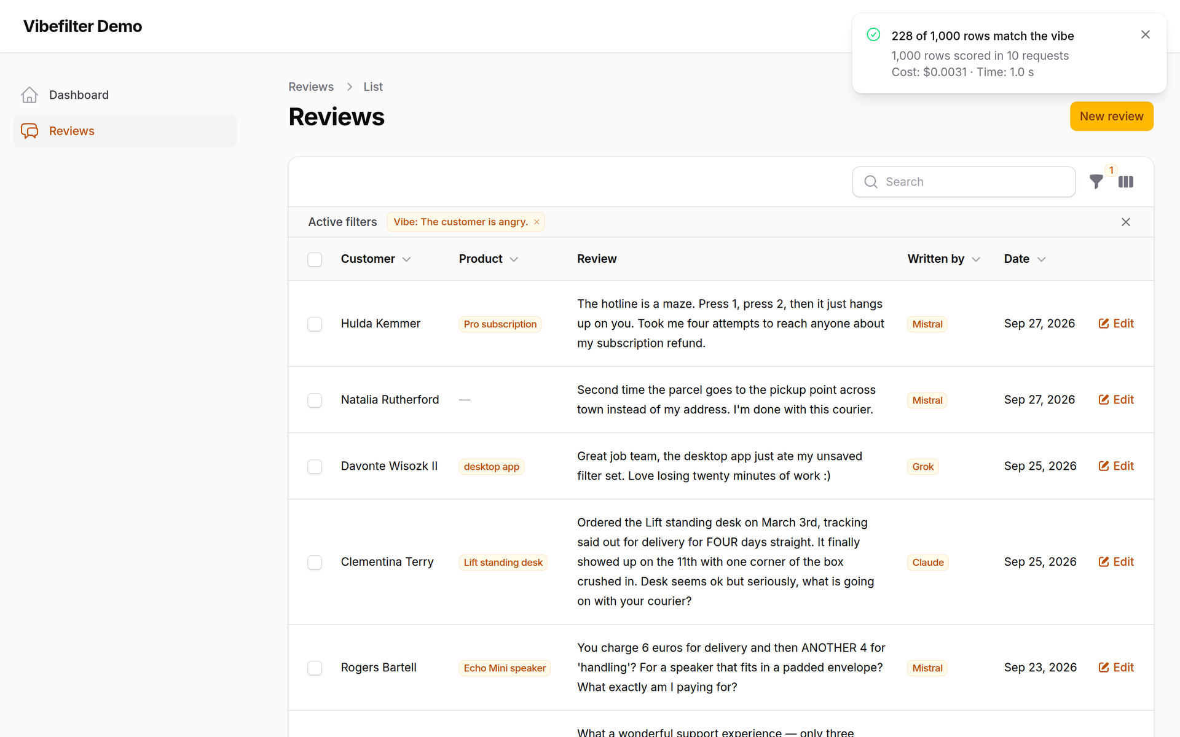Select all rows checkbox

pyautogui.click(x=315, y=259)
